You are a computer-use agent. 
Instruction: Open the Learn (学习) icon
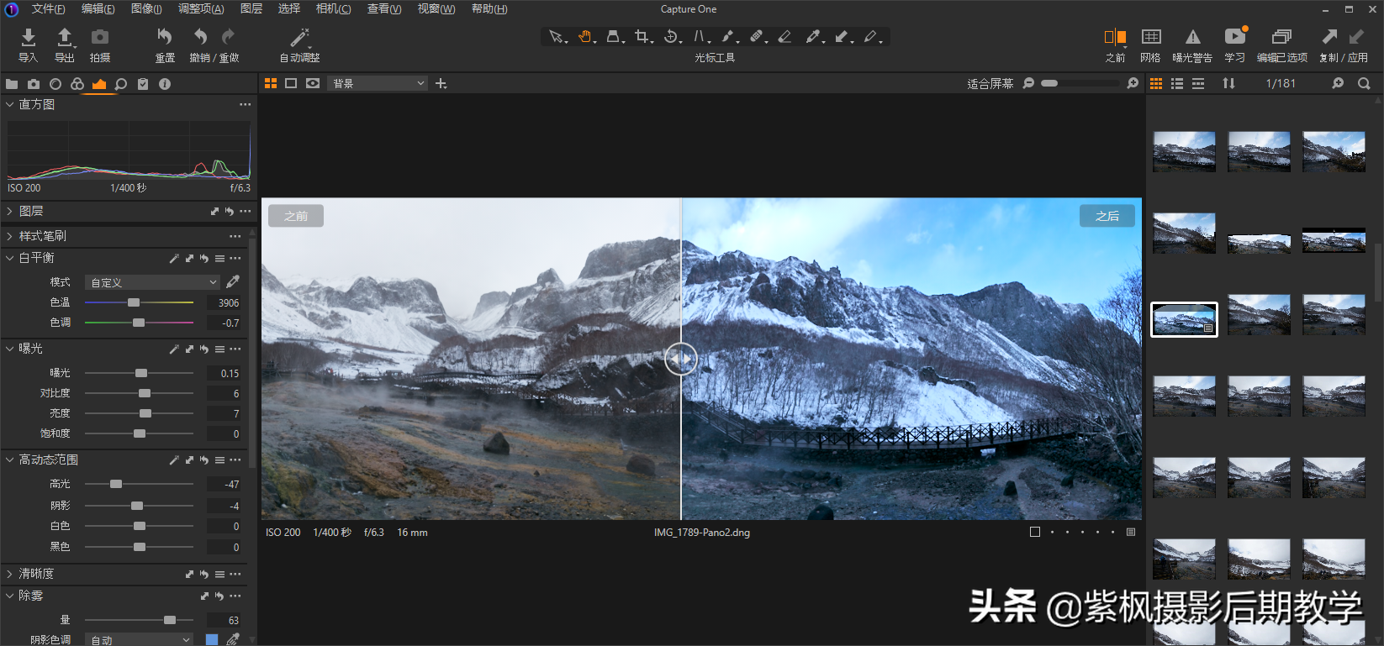pos(1234,38)
